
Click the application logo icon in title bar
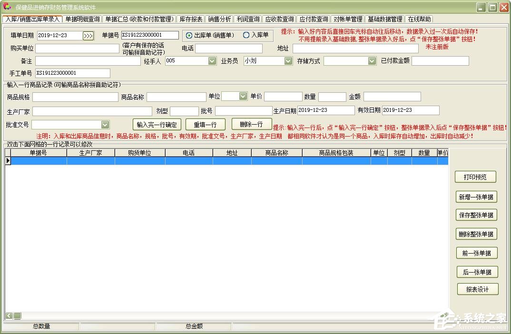[7, 7]
